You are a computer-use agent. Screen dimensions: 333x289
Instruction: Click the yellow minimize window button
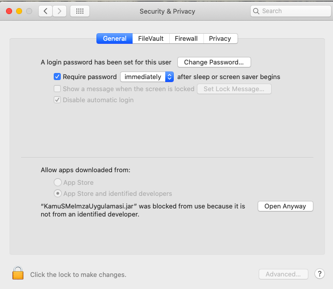coord(19,11)
